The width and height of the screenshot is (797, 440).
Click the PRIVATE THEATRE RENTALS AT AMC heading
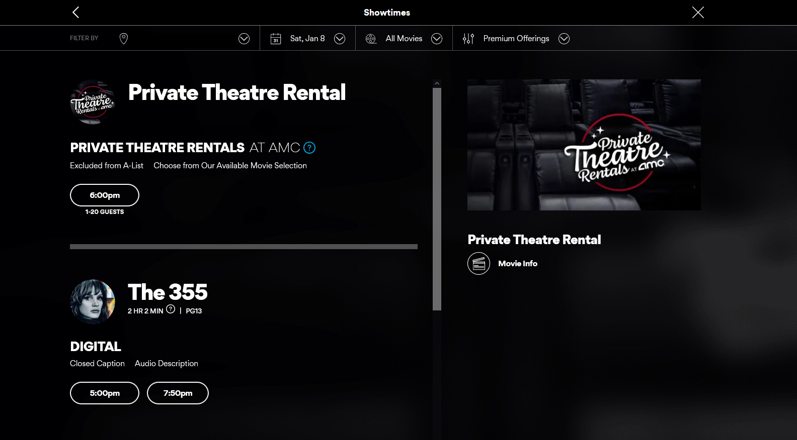(185, 148)
